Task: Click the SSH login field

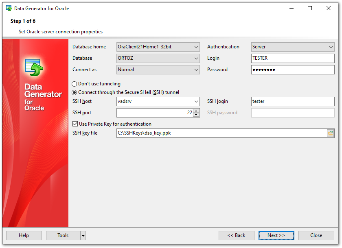Action: click(293, 102)
